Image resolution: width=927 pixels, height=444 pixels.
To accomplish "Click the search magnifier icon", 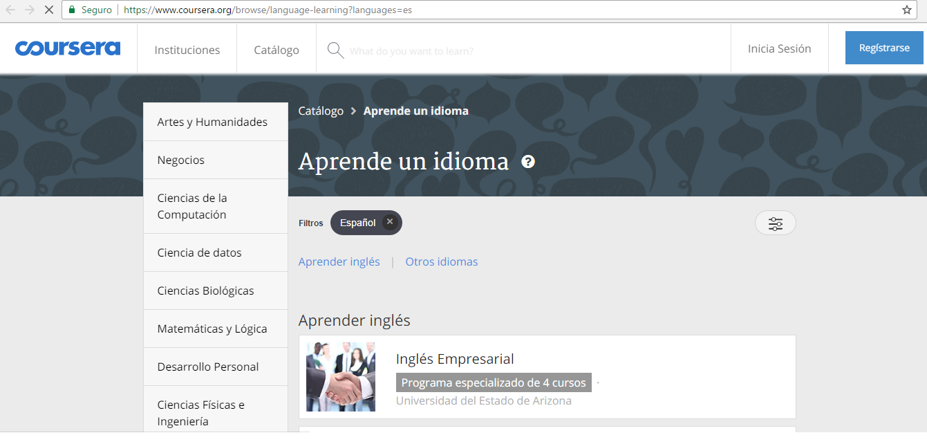I will 335,50.
